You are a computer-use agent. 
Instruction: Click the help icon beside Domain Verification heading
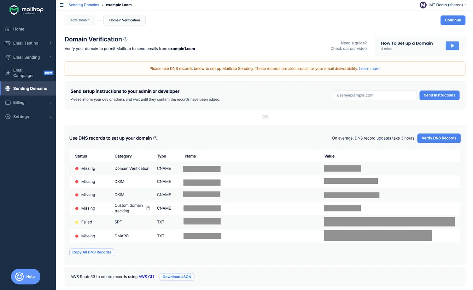[x=126, y=39]
